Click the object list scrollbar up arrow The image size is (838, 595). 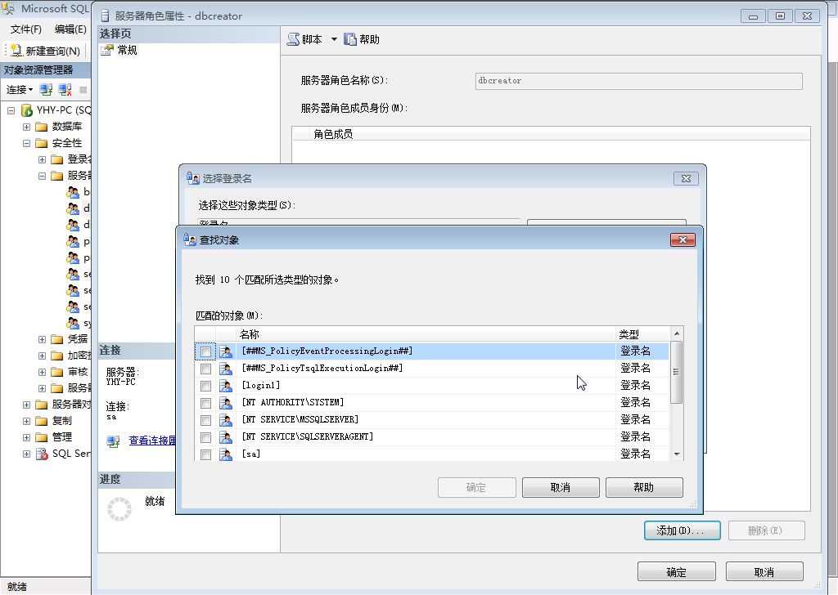(x=677, y=333)
